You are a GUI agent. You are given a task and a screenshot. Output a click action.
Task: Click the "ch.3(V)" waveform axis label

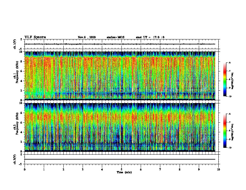click(15, 159)
